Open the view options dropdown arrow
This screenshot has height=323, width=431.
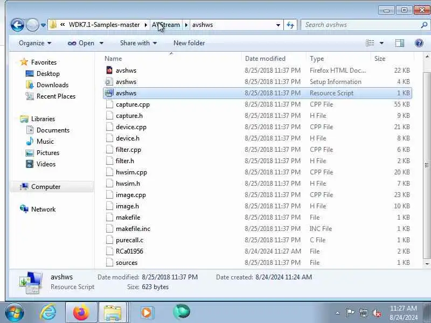click(x=381, y=43)
